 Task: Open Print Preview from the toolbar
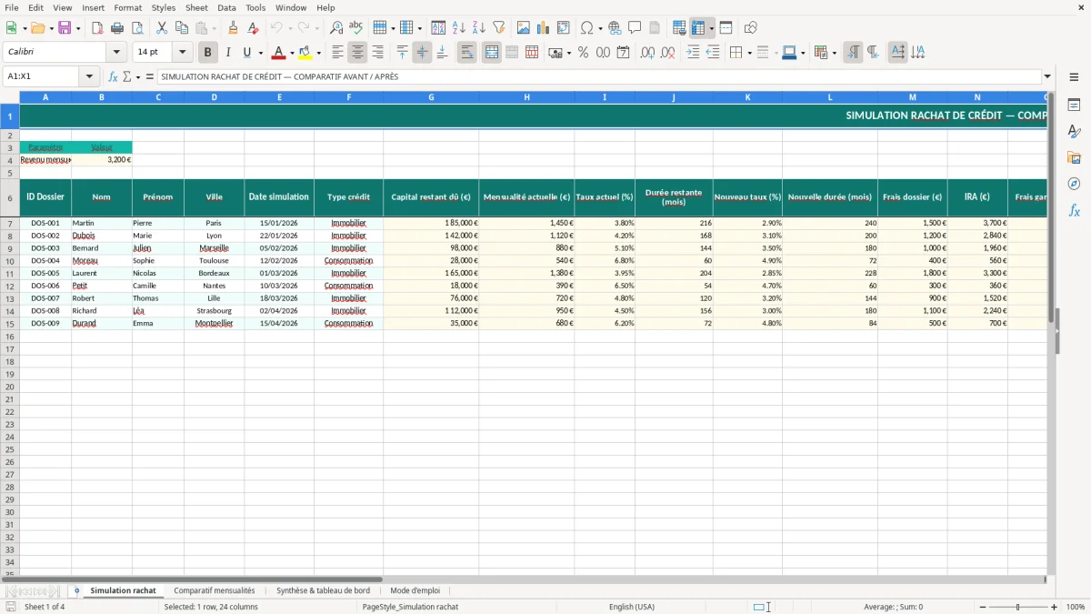point(137,28)
